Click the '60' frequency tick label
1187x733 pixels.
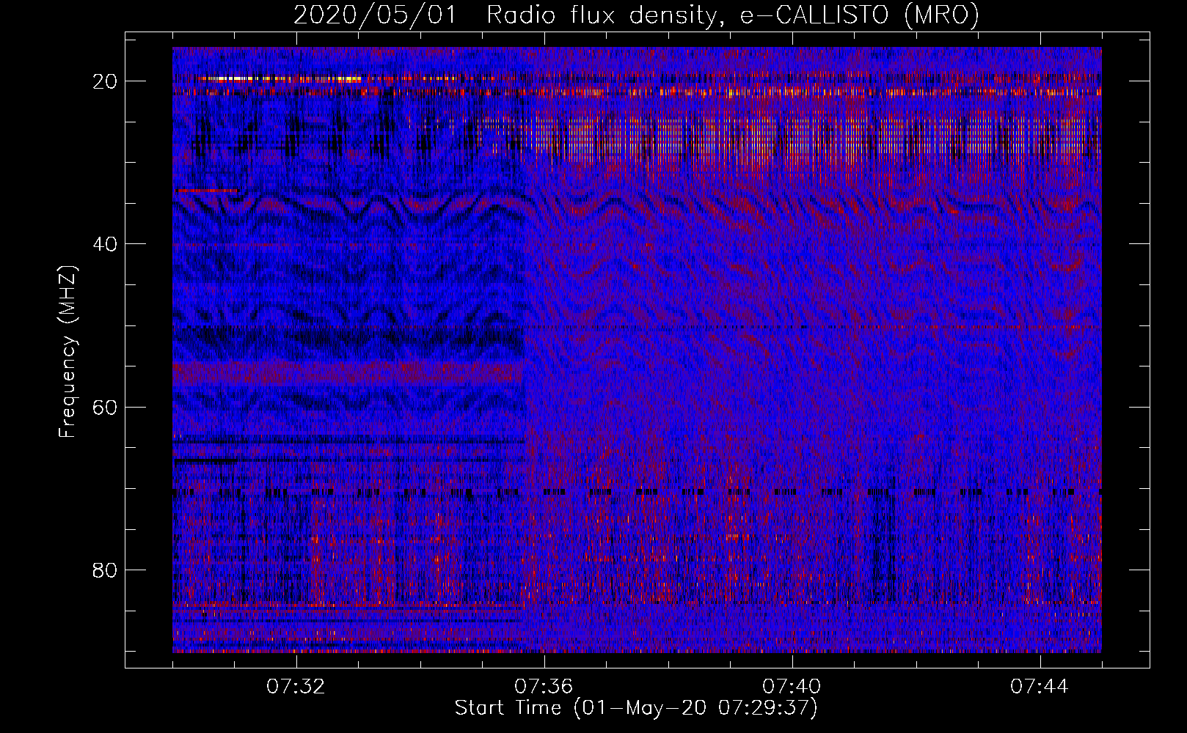click(105, 408)
